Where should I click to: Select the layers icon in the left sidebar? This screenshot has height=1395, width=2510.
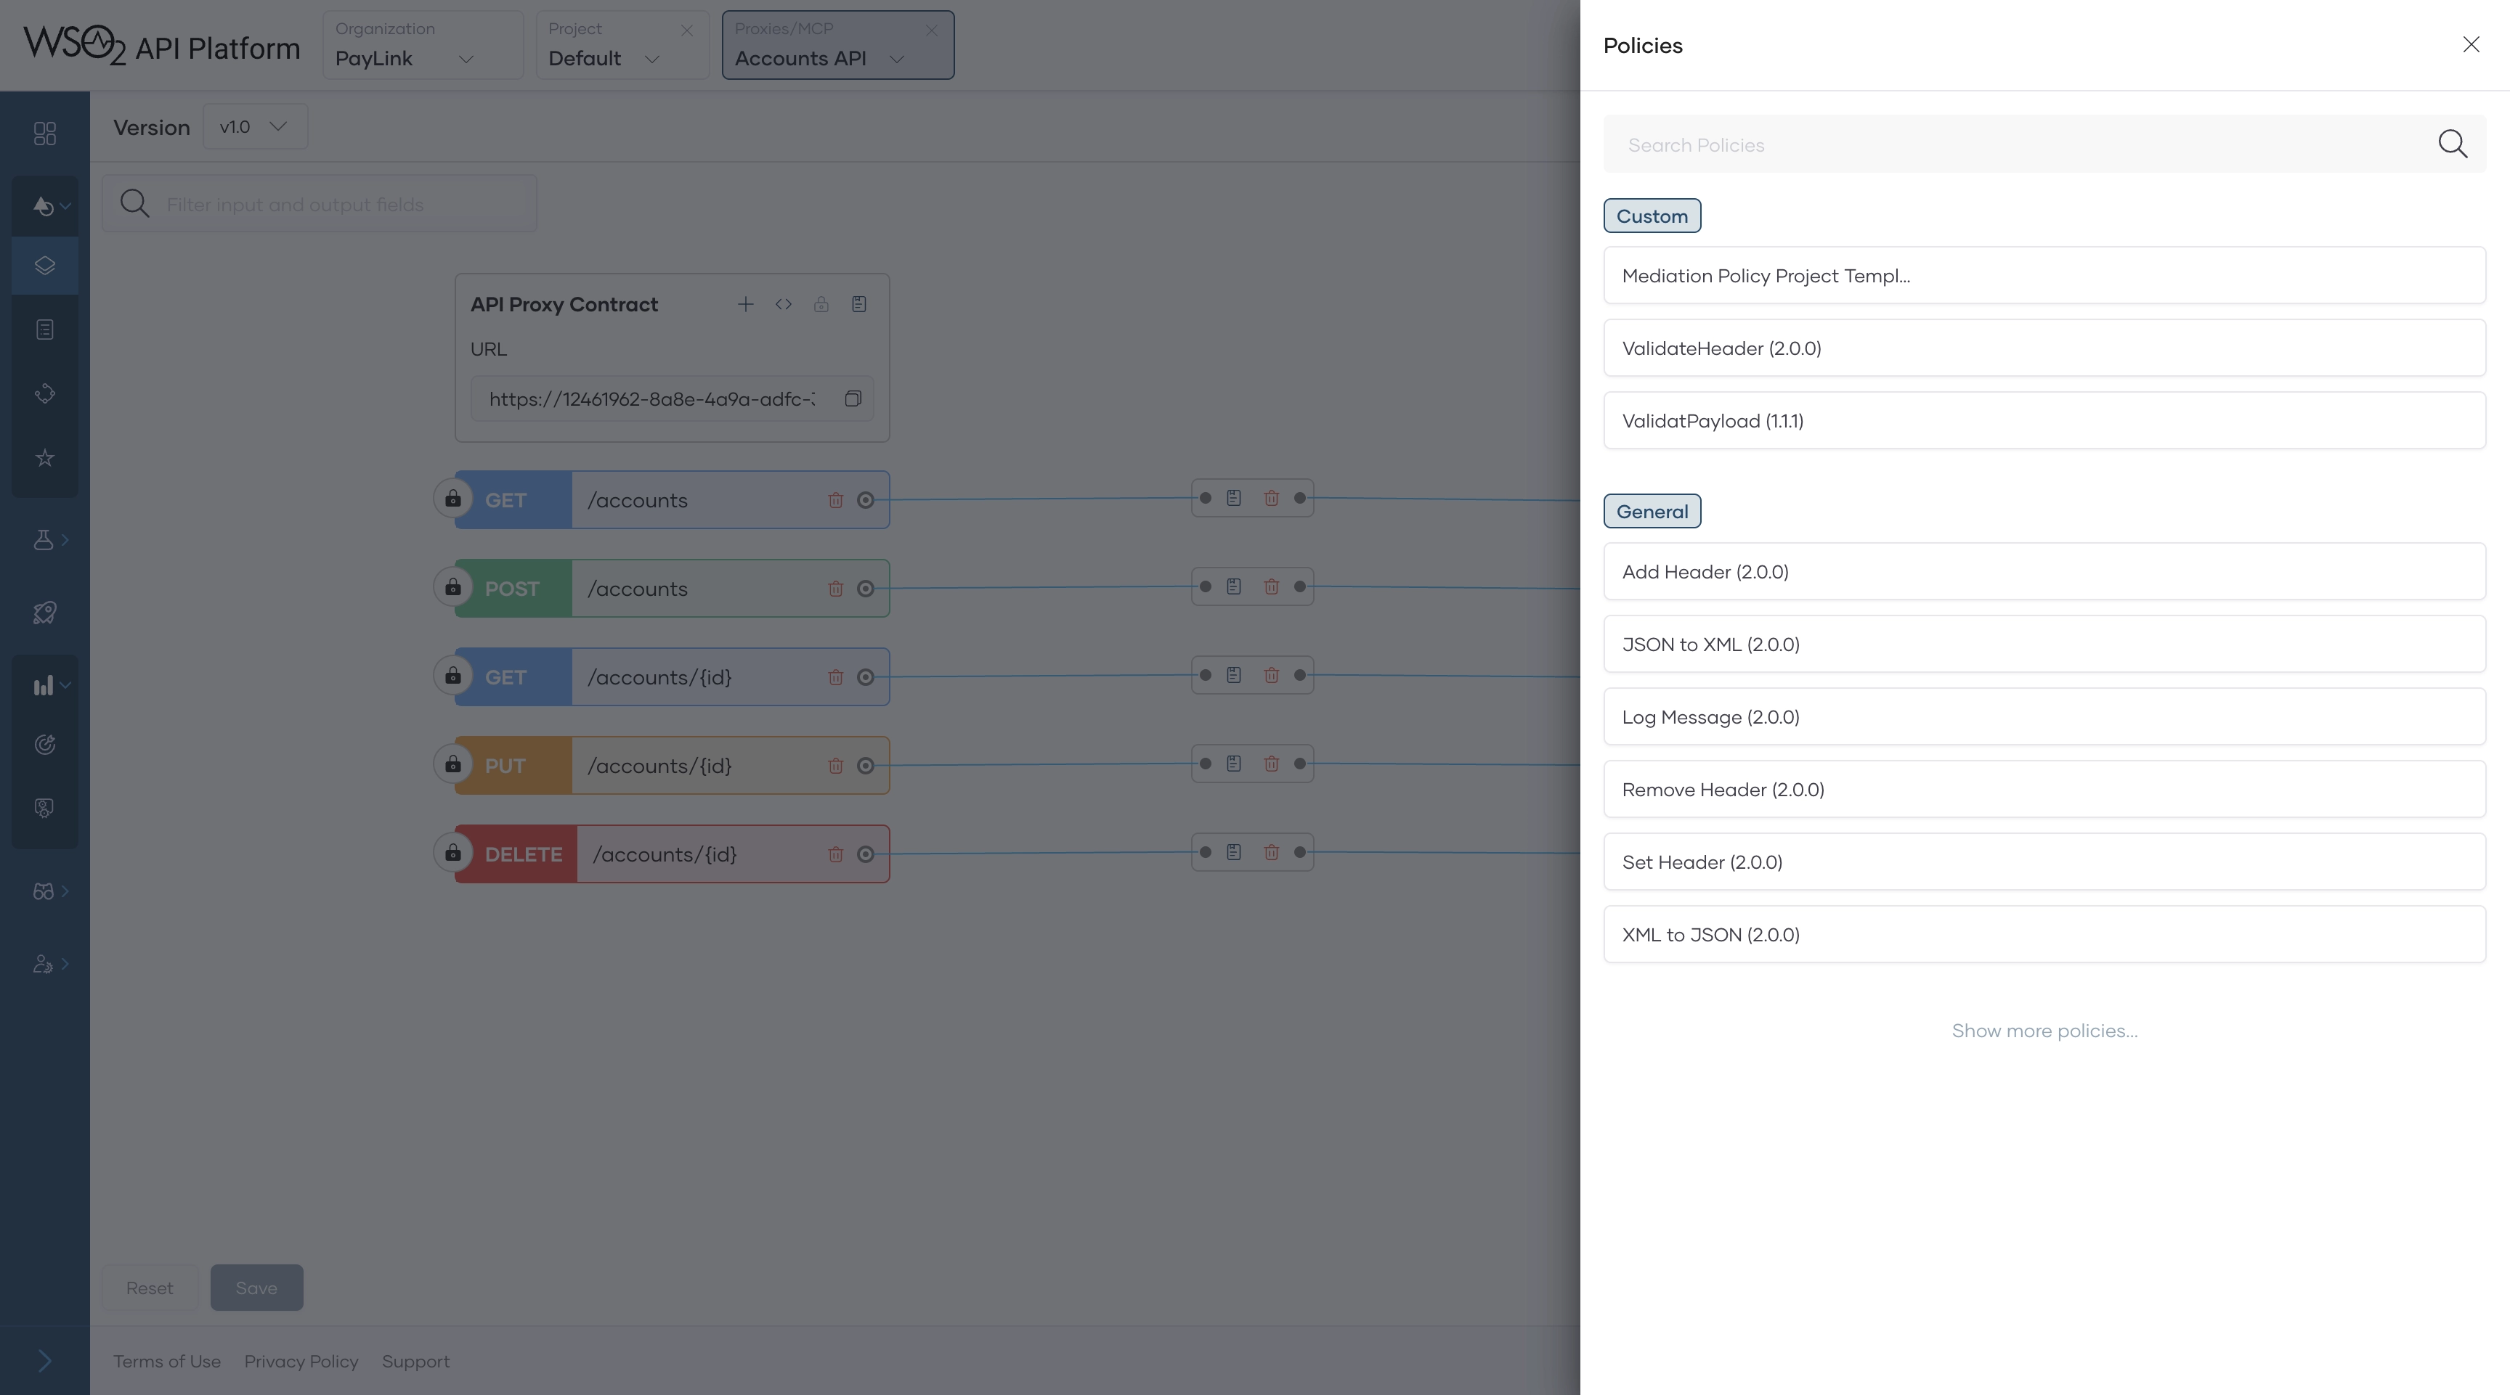point(44,265)
